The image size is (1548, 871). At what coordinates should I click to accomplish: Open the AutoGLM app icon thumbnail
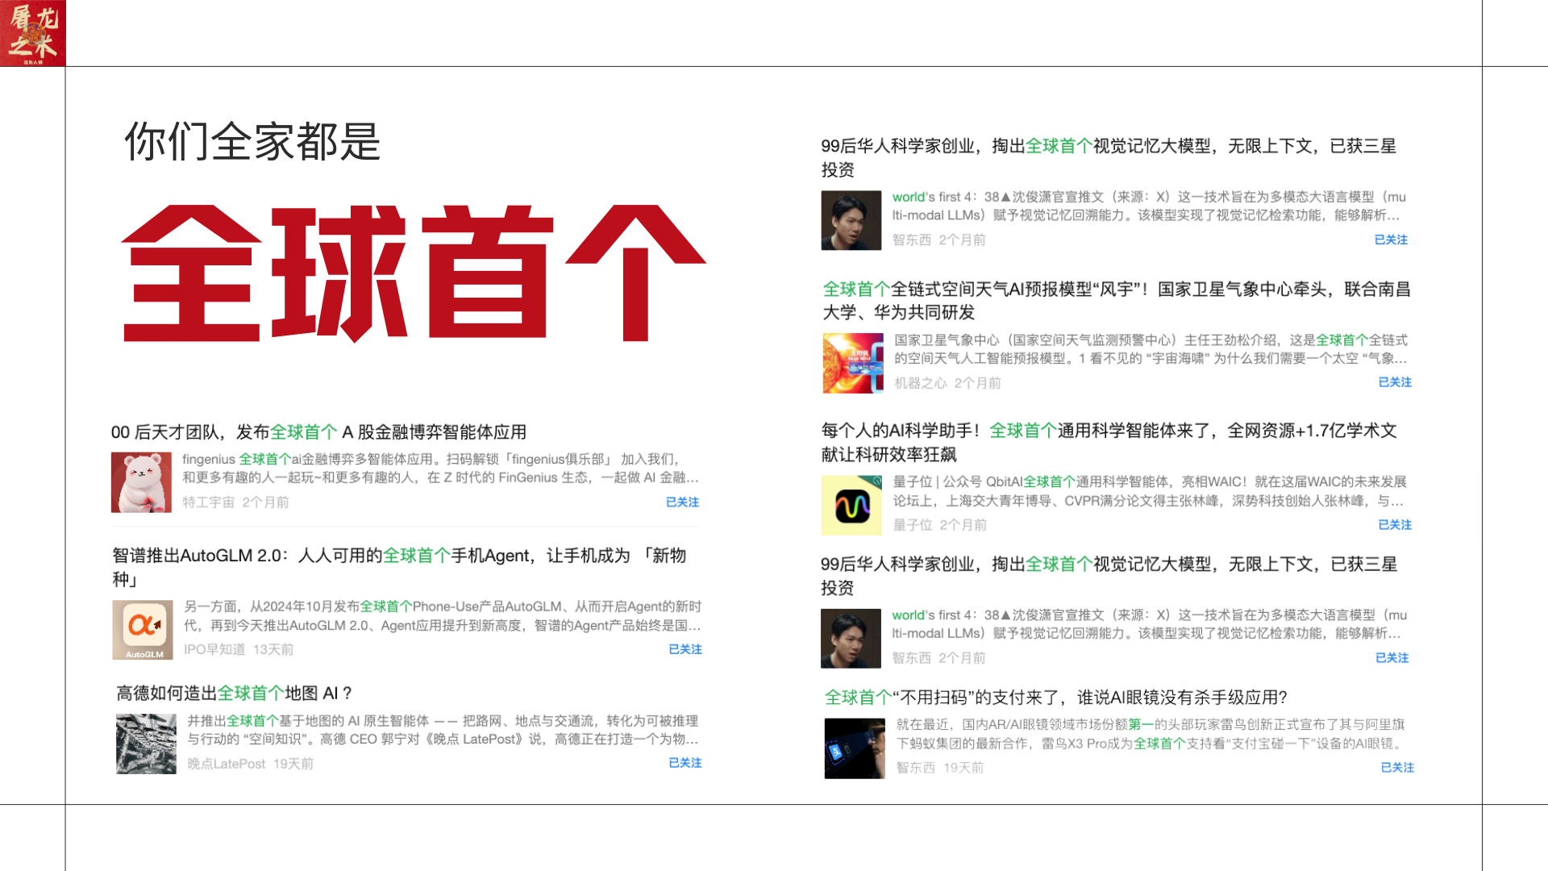(143, 630)
